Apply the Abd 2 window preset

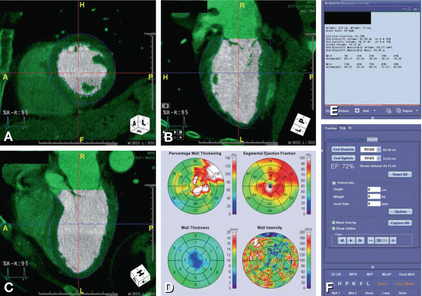[x=353, y=293]
